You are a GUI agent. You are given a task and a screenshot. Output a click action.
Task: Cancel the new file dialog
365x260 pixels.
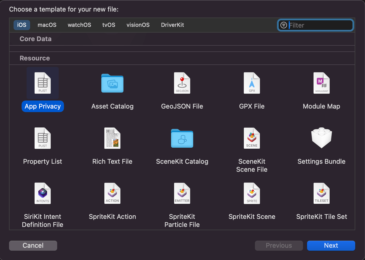click(x=33, y=245)
